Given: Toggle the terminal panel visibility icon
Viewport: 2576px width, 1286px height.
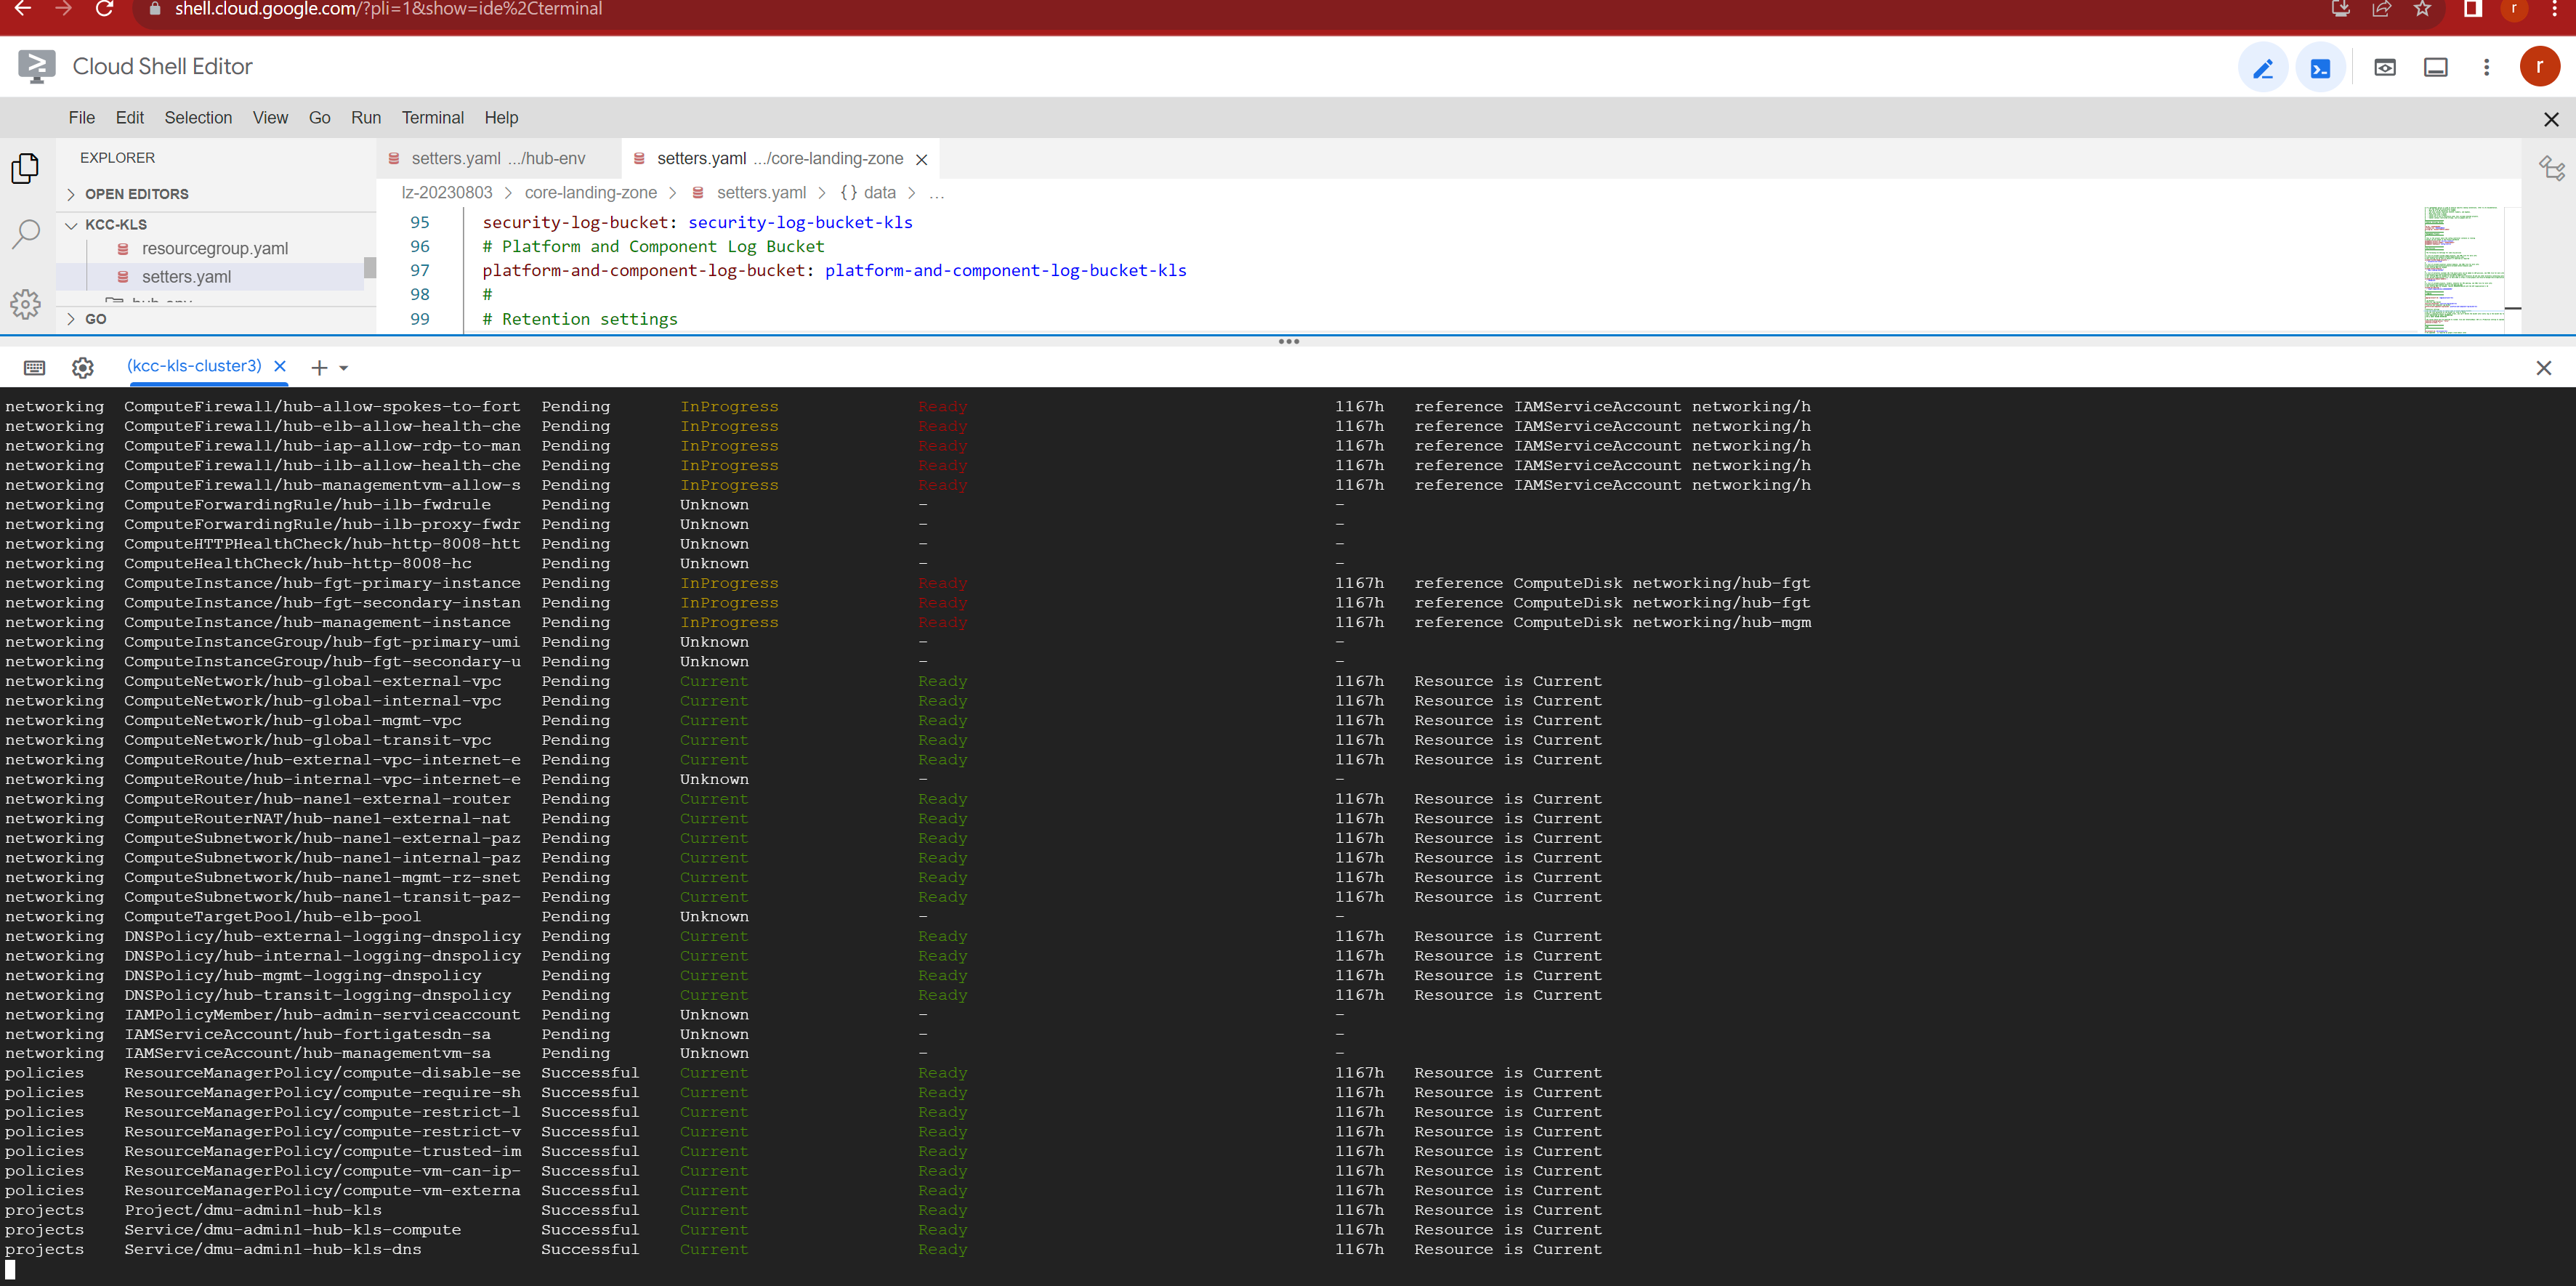Looking at the screenshot, I should coord(2435,67).
